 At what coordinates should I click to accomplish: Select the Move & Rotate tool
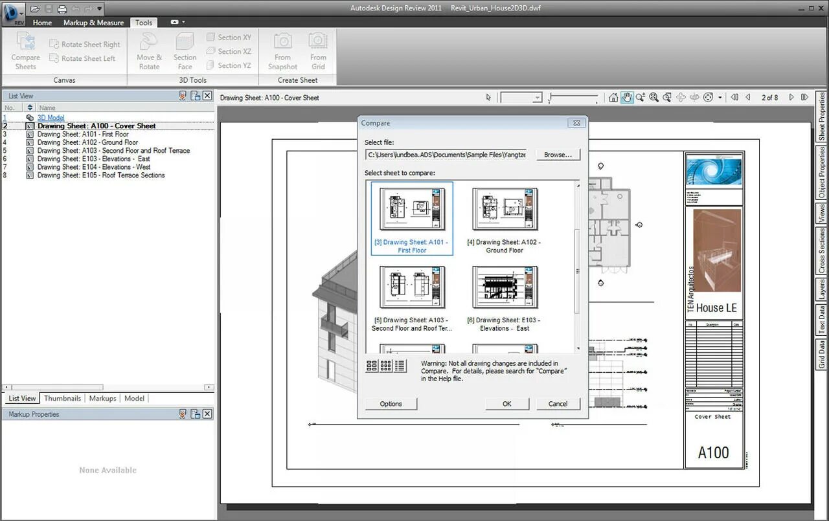tap(149, 51)
